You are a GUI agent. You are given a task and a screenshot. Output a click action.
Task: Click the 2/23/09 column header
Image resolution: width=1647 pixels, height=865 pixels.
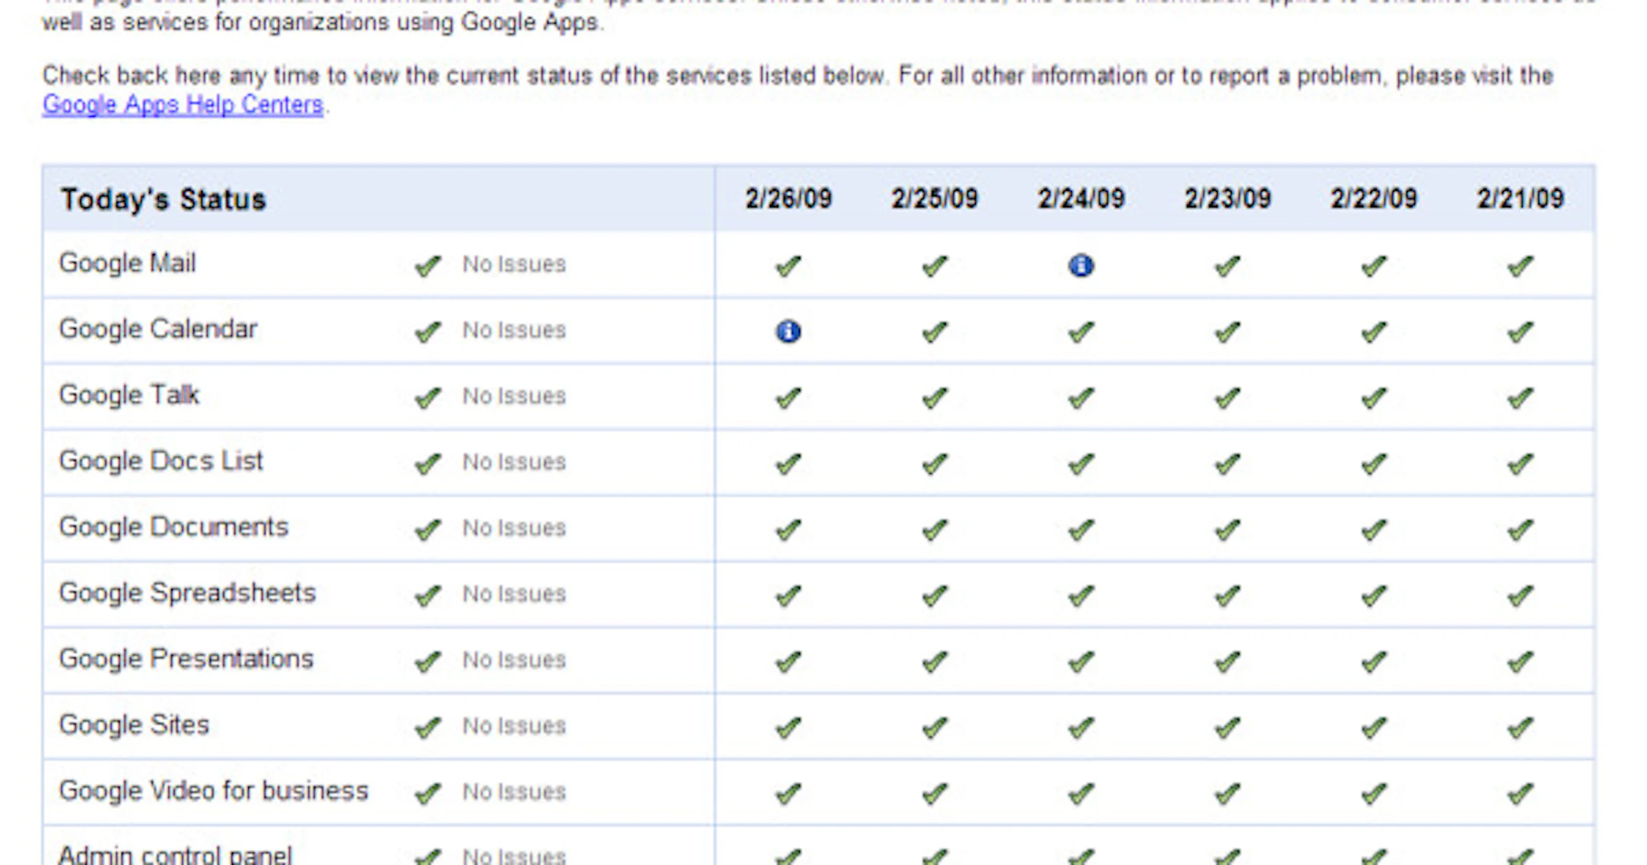pos(1228,198)
